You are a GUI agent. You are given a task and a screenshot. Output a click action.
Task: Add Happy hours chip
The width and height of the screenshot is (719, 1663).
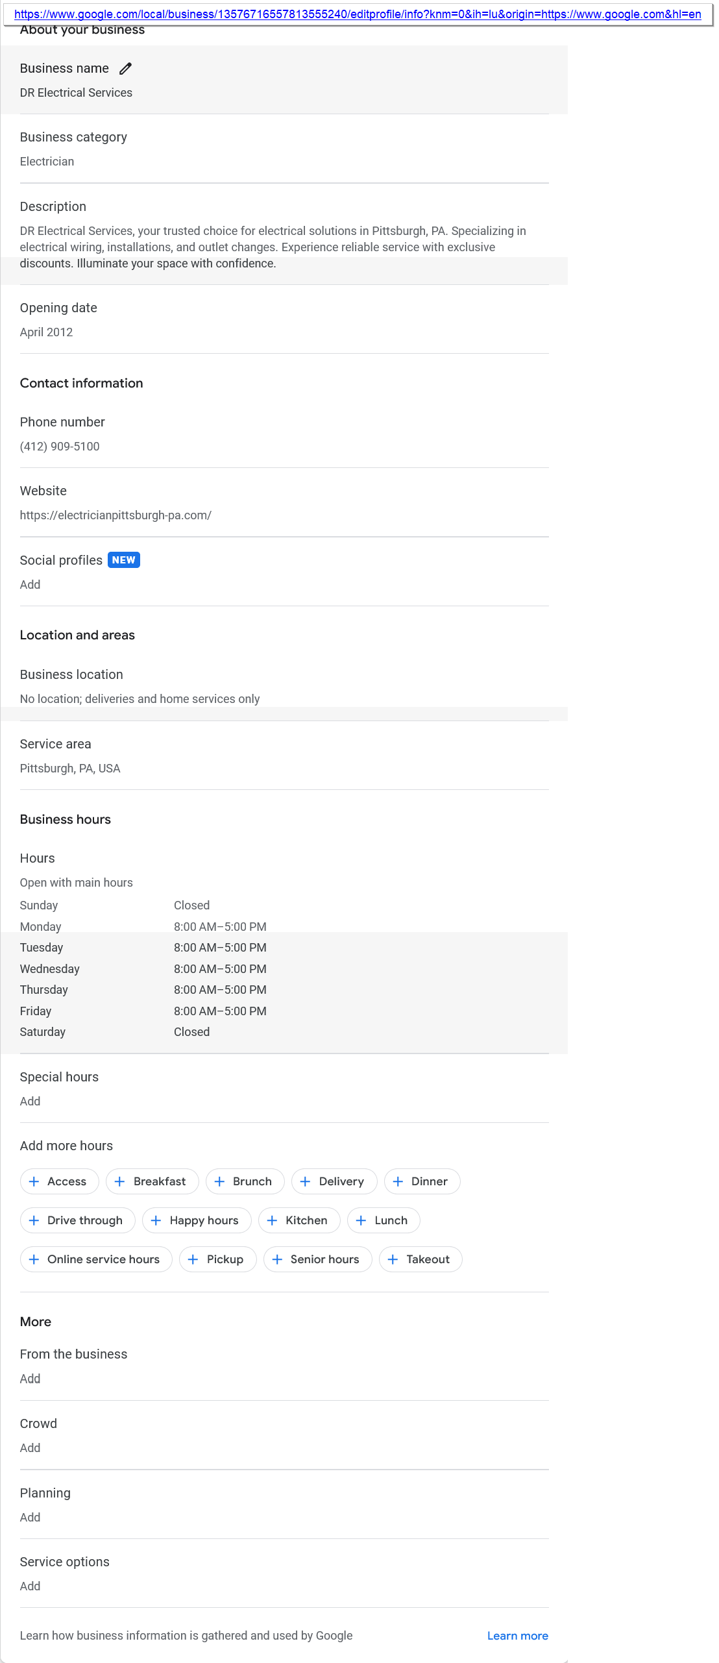click(197, 1220)
